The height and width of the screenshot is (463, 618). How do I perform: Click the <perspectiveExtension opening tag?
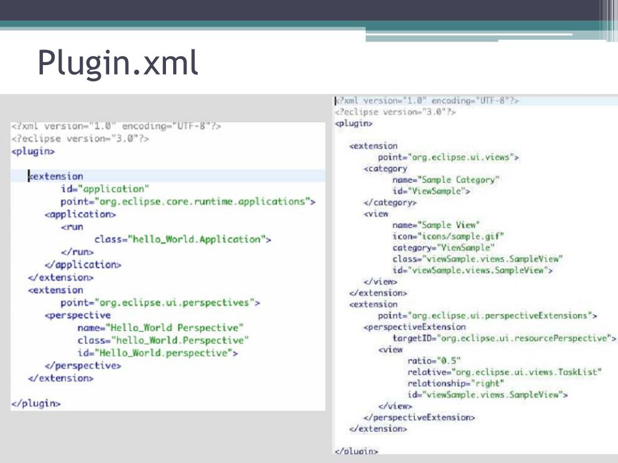tap(415, 327)
